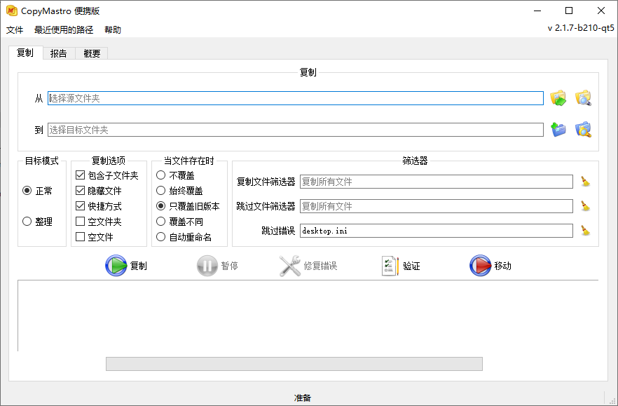Click the 暂停 pause button
Screen dimensions: 618x406
pyautogui.click(x=217, y=266)
